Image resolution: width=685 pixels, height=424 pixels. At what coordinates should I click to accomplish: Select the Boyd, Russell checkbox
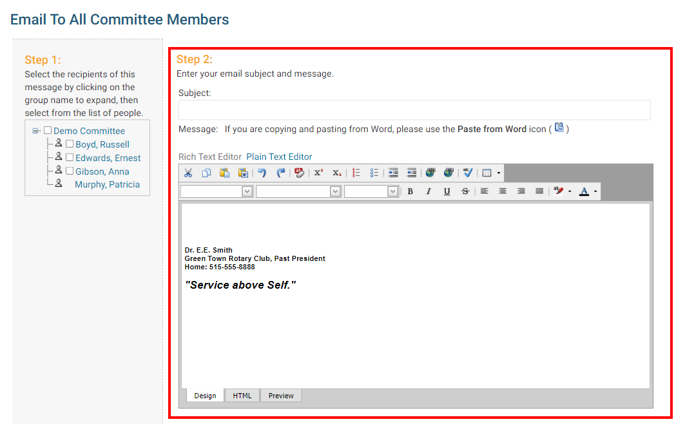click(x=70, y=144)
